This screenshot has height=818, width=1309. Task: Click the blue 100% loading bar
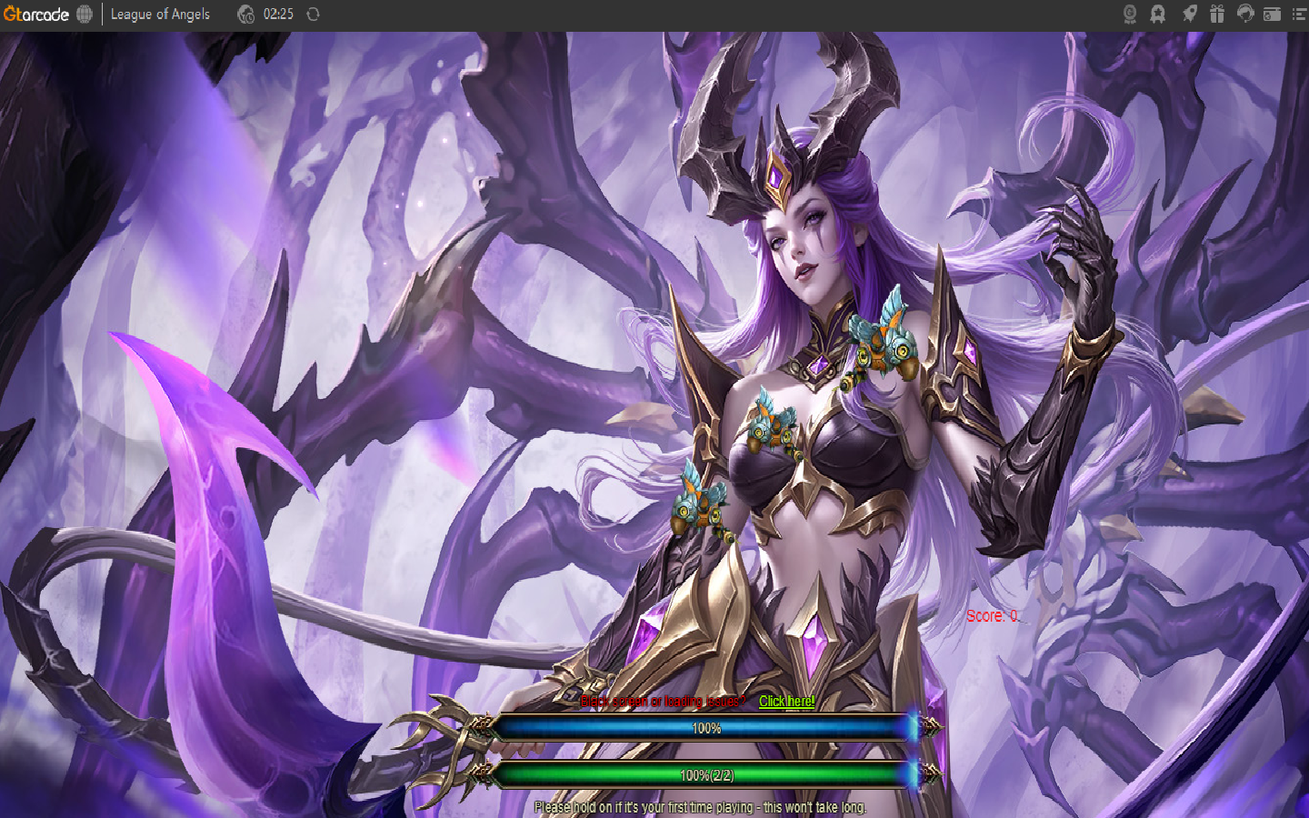[705, 728]
